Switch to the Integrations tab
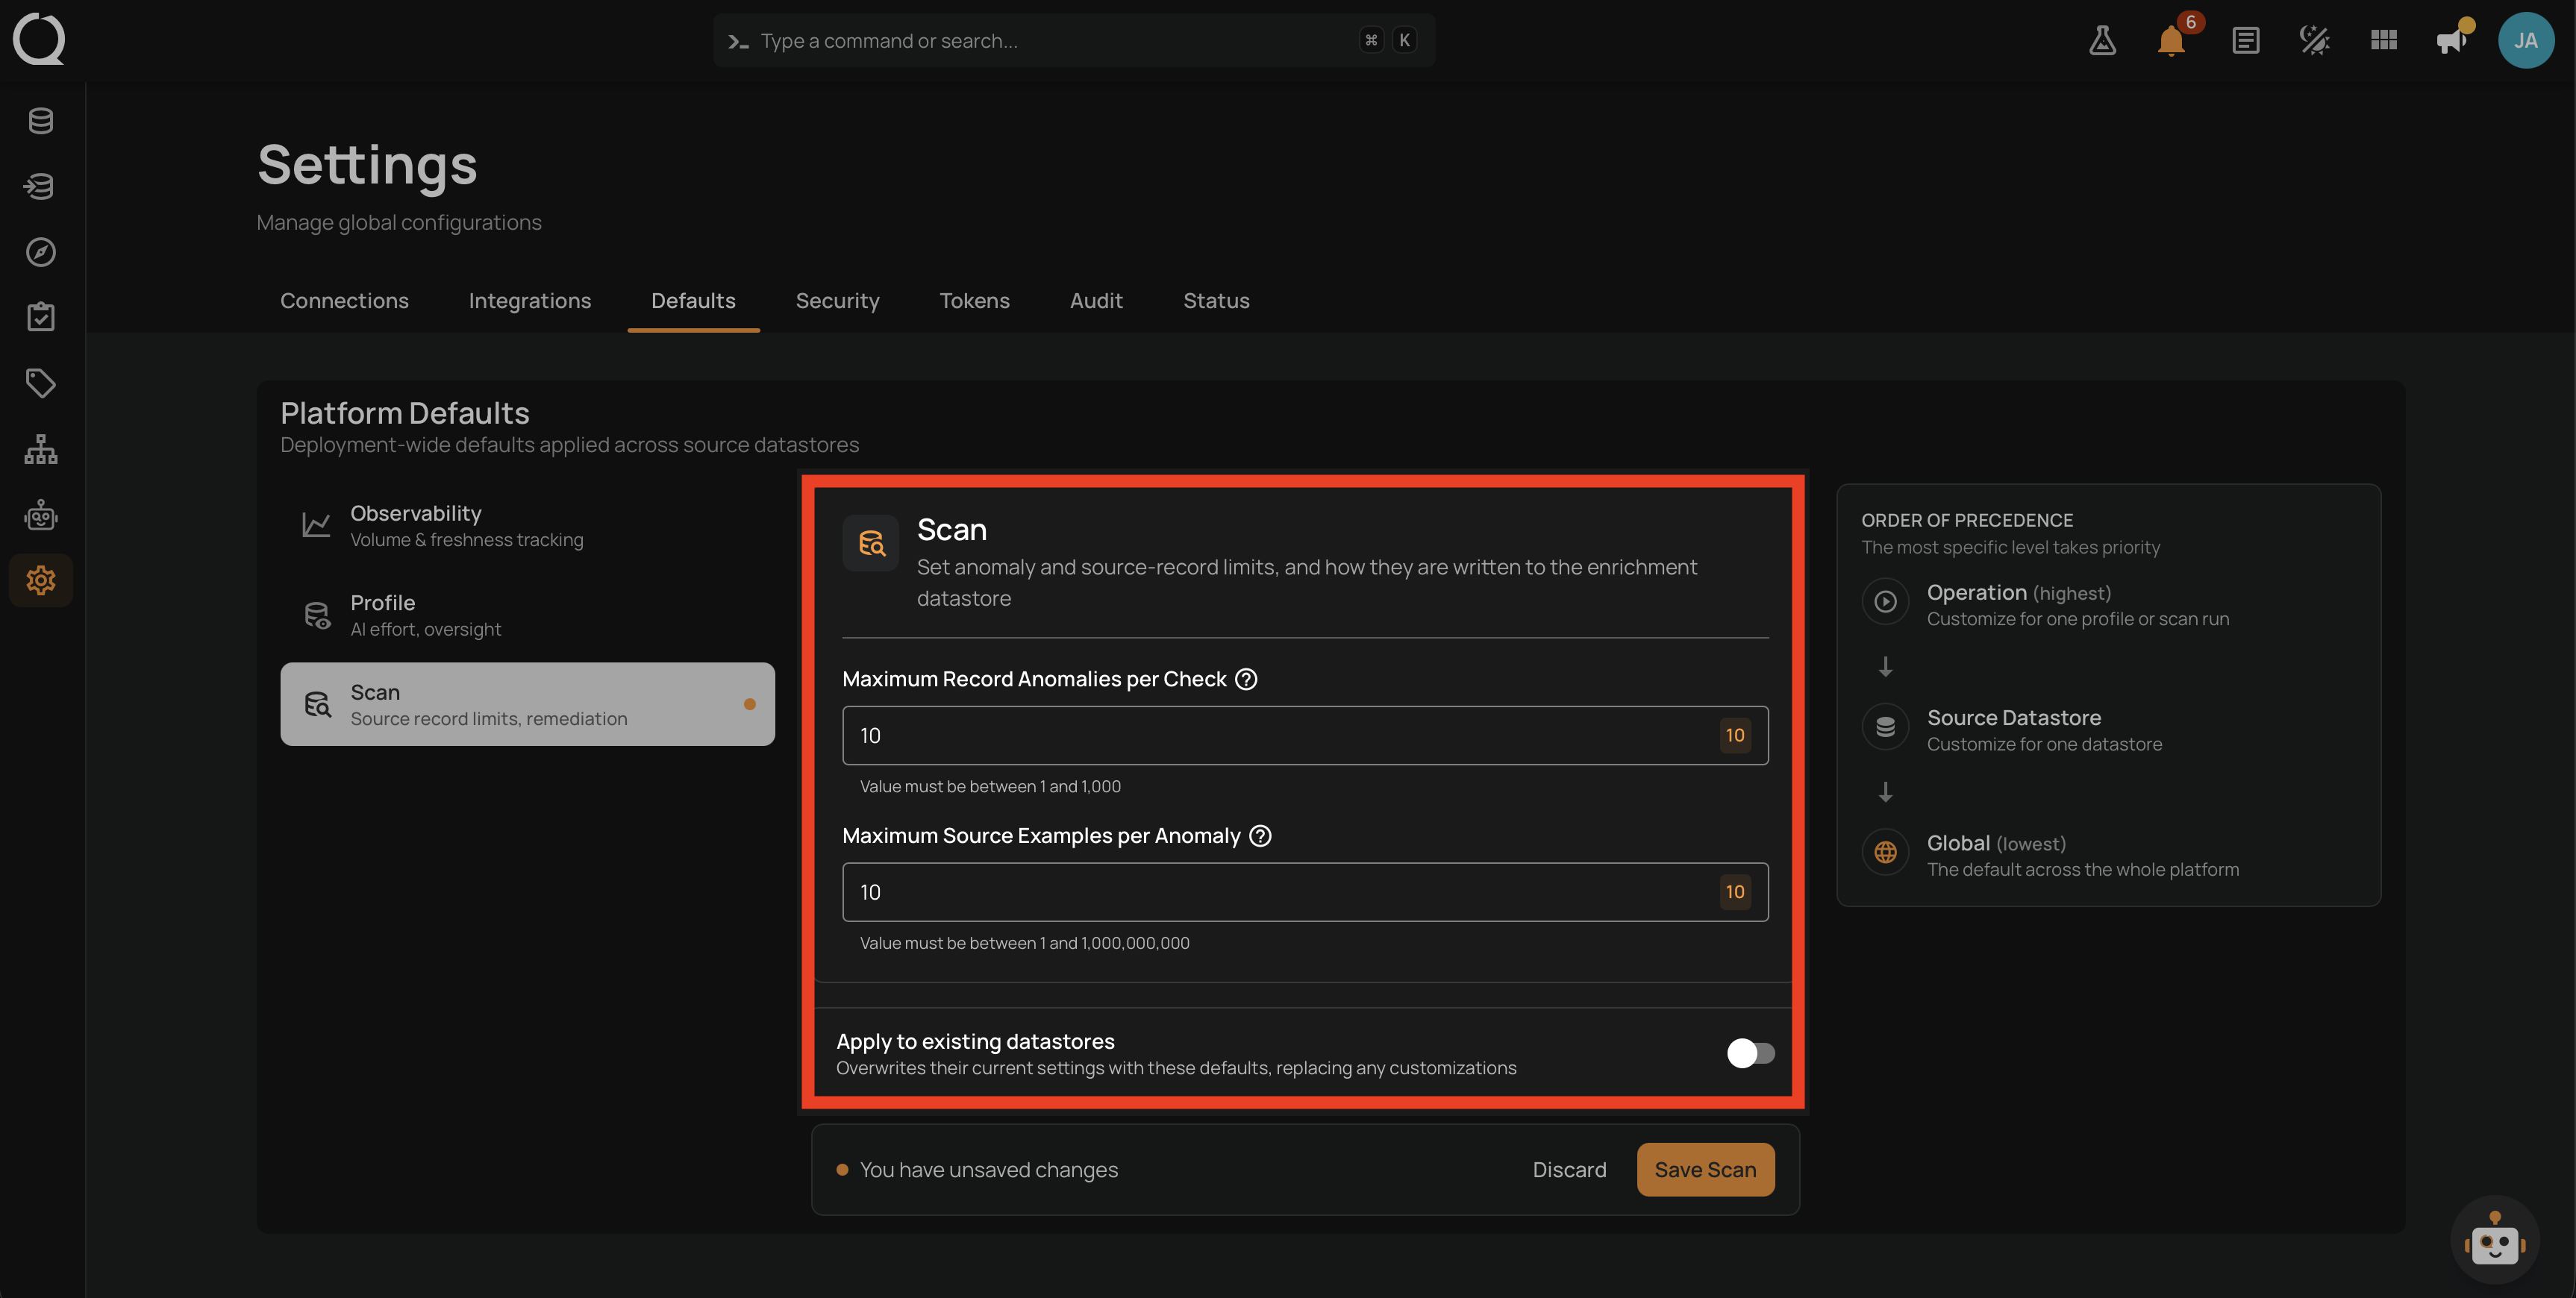2576x1298 pixels. (x=530, y=301)
